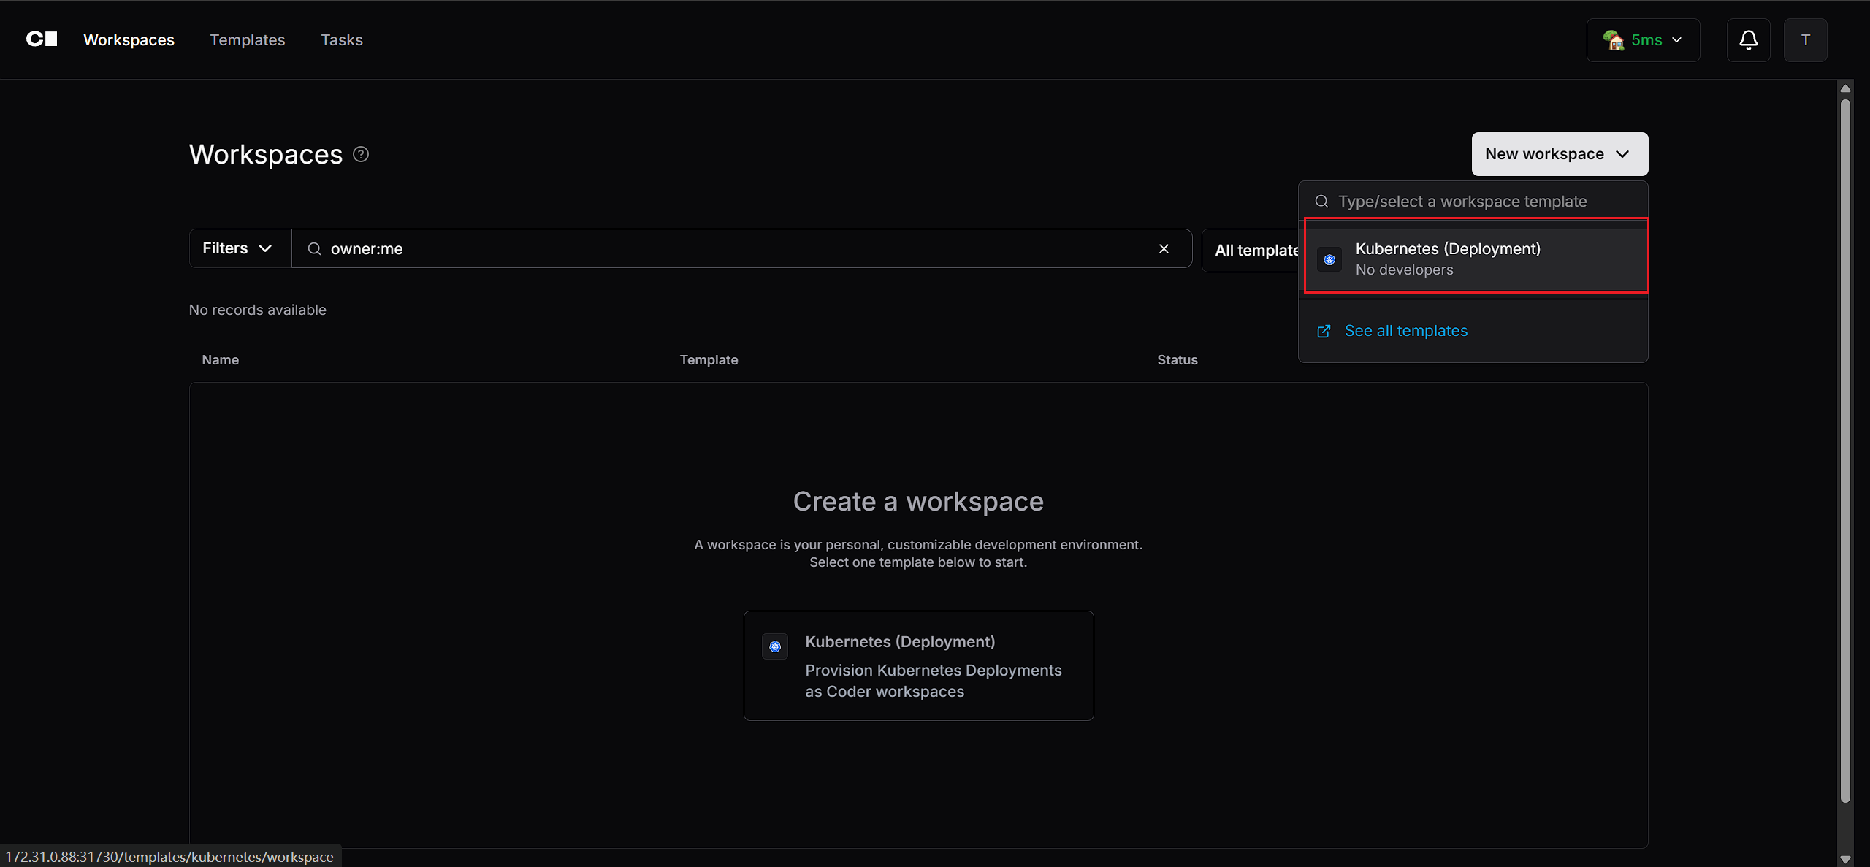
Task: Collapse the New workspace dropdown
Action: 1560,154
